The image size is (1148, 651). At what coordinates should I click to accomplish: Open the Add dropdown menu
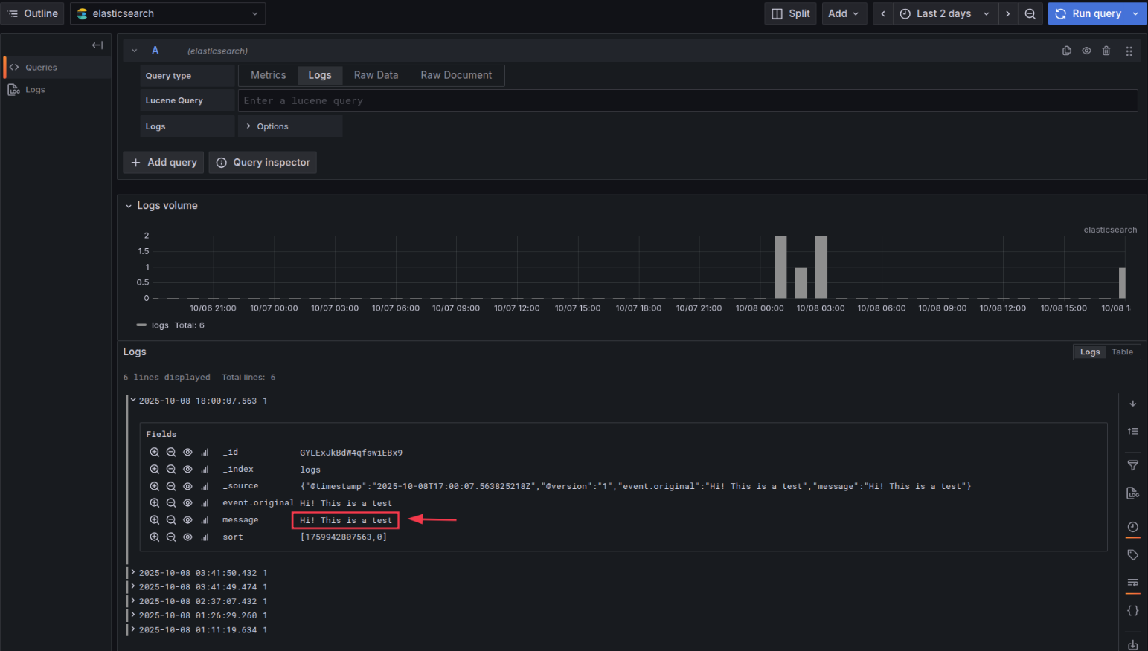(x=844, y=13)
